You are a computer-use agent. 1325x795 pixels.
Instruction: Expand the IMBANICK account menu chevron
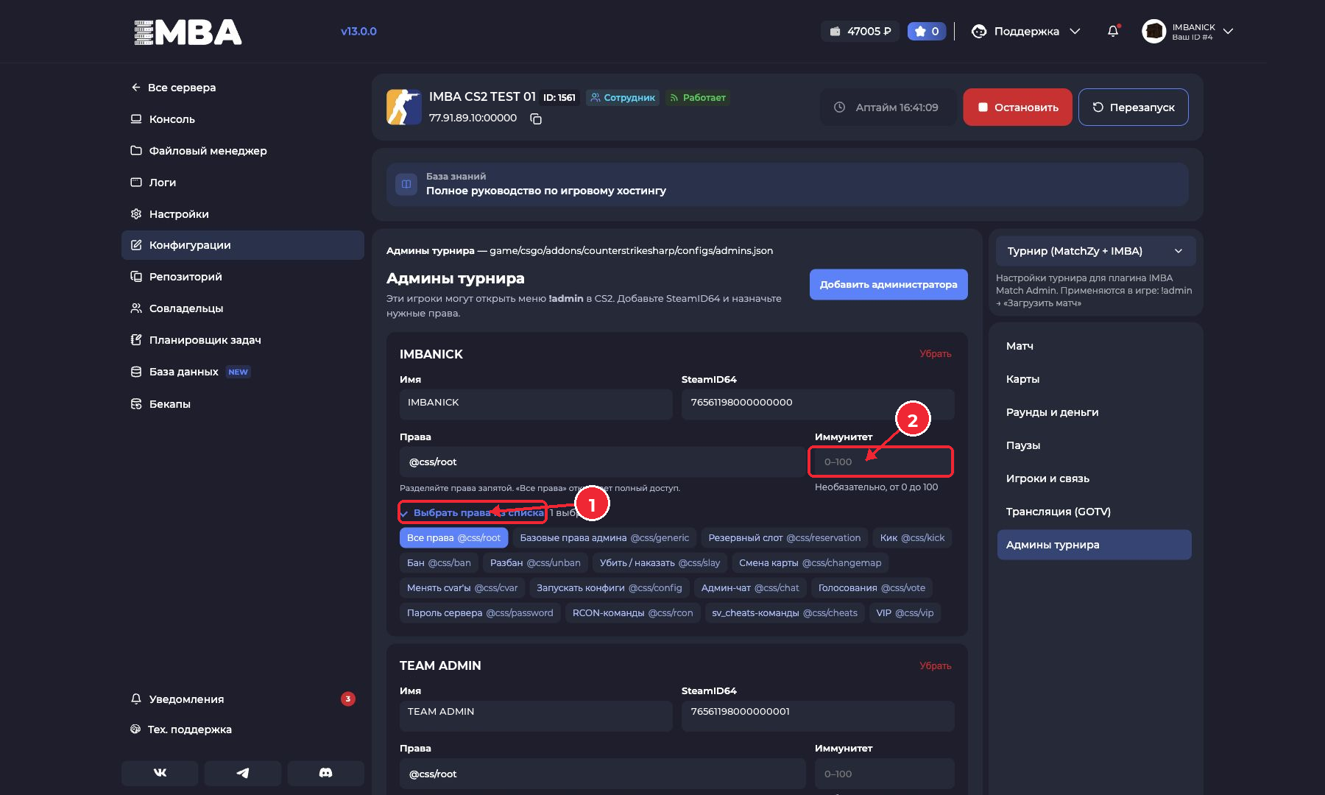pos(1228,31)
